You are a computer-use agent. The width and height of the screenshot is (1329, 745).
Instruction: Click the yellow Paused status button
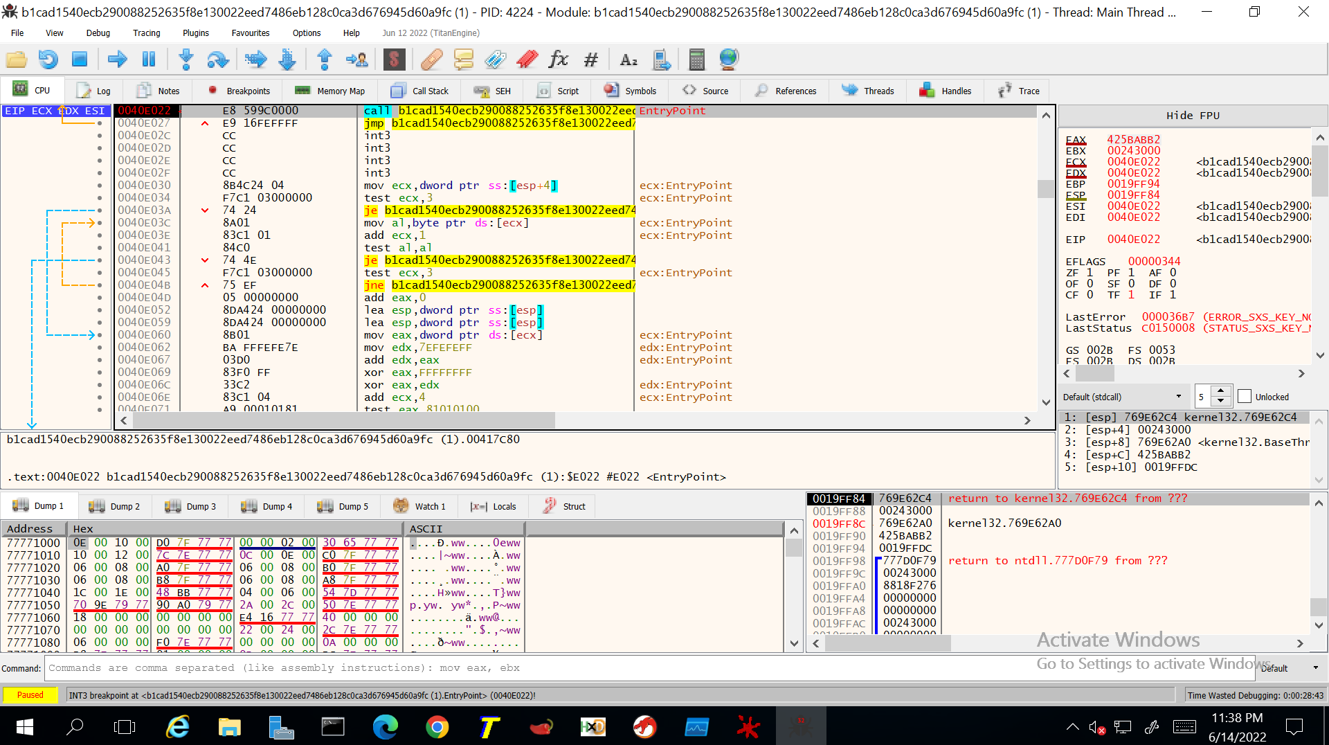(x=30, y=694)
